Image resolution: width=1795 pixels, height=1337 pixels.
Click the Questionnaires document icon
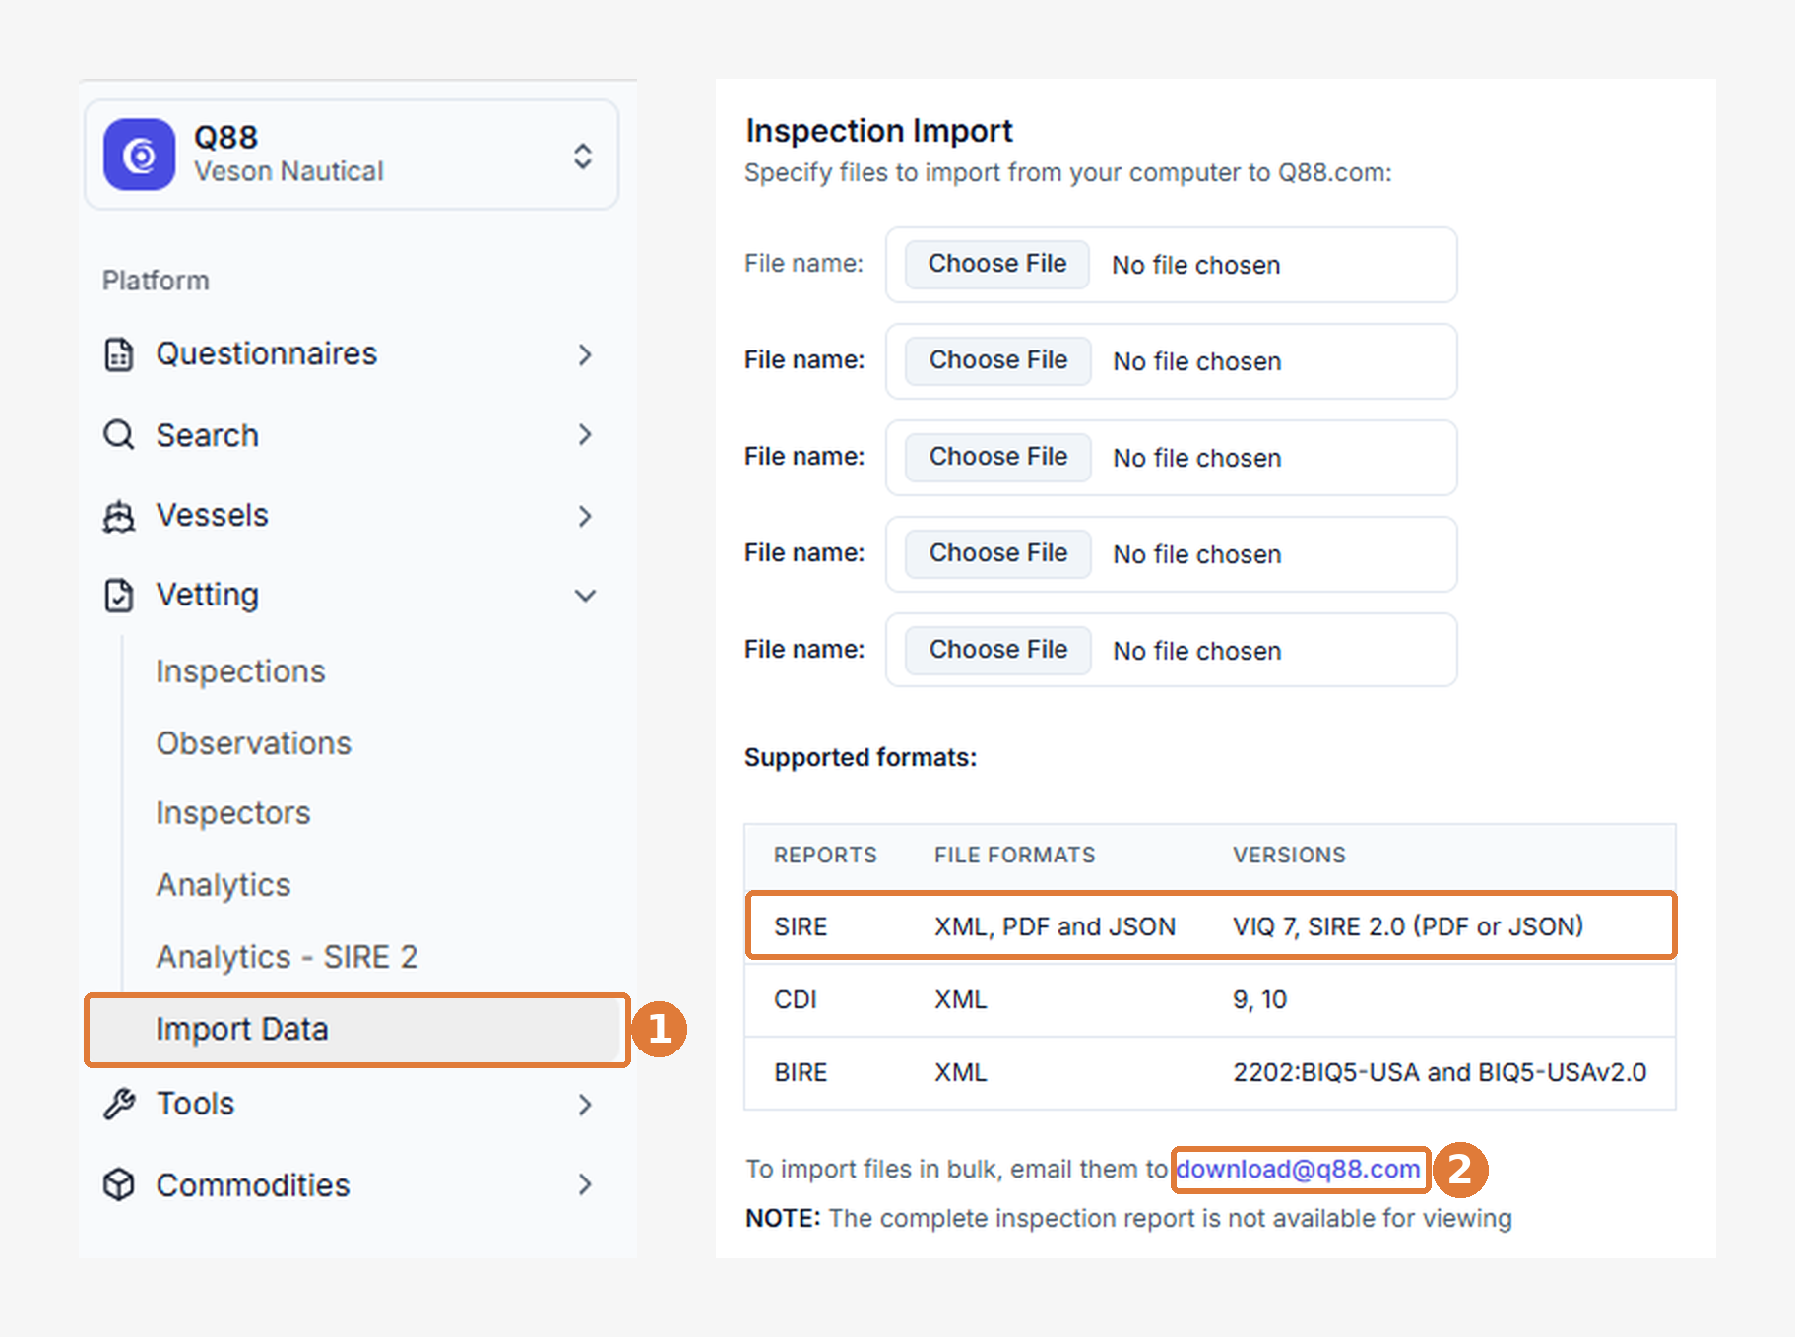tap(119, 354)
